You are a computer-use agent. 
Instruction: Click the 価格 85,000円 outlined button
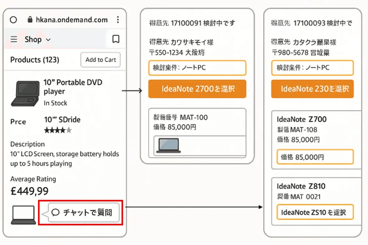tap(315, 157)
